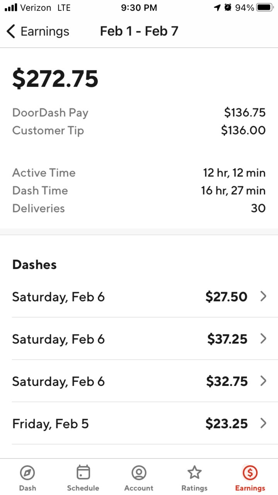
Task: Tap the alarm clock status icon
Action: 228,7
